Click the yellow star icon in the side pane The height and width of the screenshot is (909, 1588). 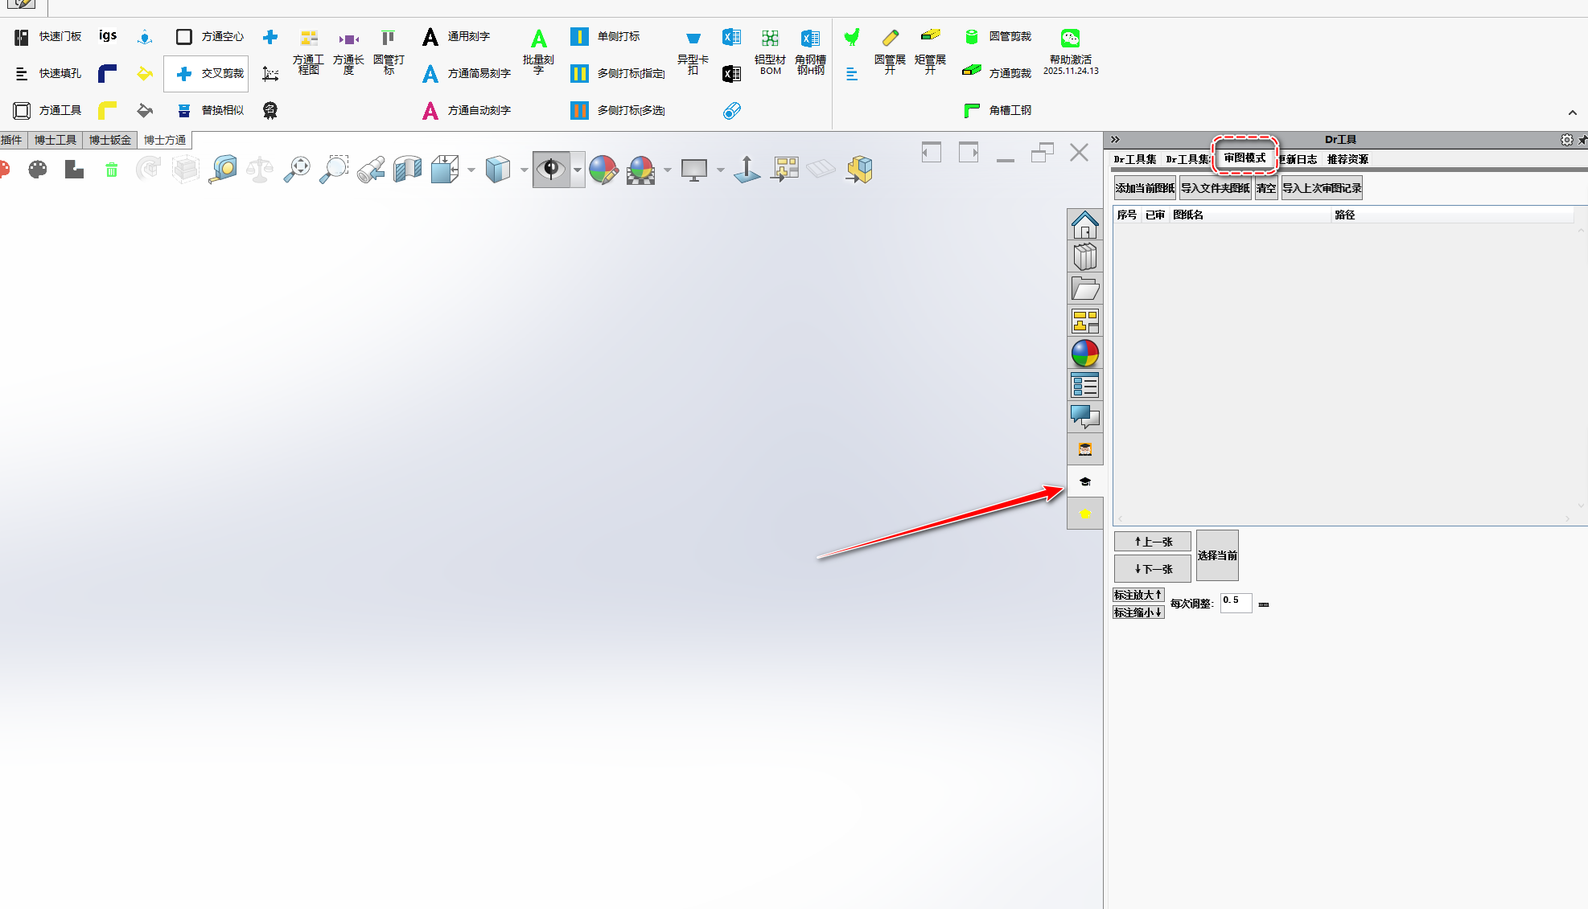(1084, 514)
